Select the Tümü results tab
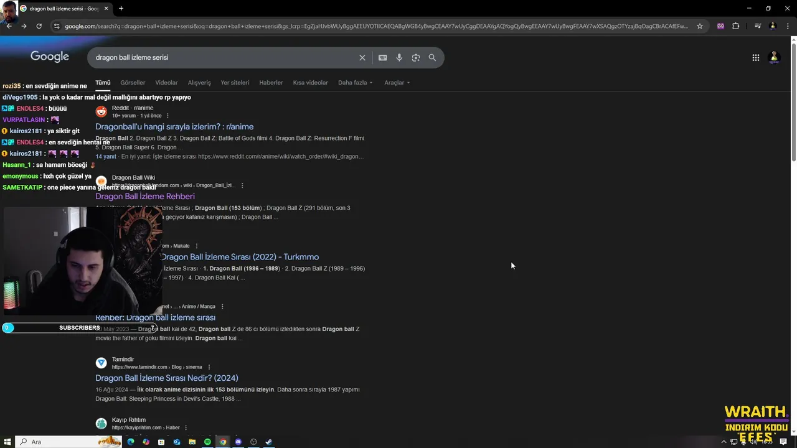This screenshot has height=448, width=797. tap(103, 82)
